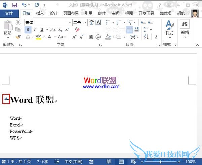Click the 7个字 word count

[x=42, y=162]
